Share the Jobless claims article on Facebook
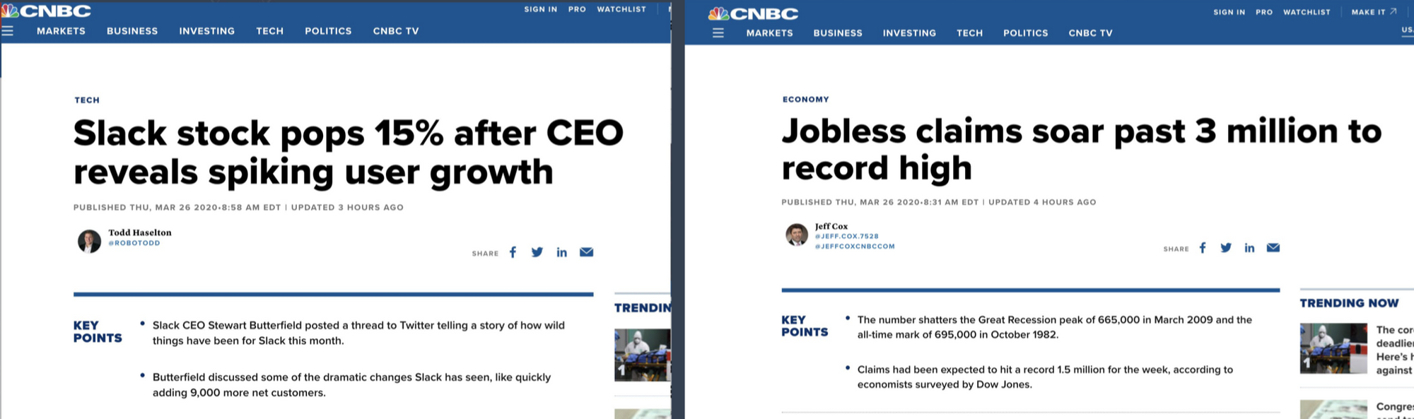 point(1203,248)
